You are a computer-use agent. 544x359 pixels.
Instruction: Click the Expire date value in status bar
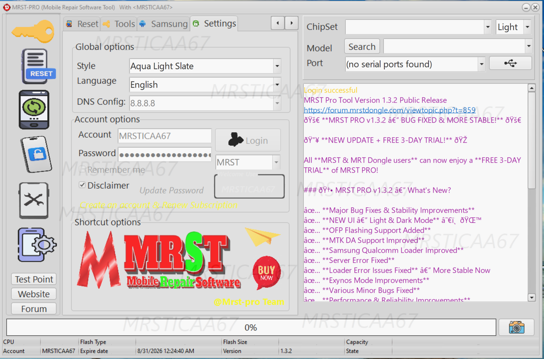click(166, 351)
